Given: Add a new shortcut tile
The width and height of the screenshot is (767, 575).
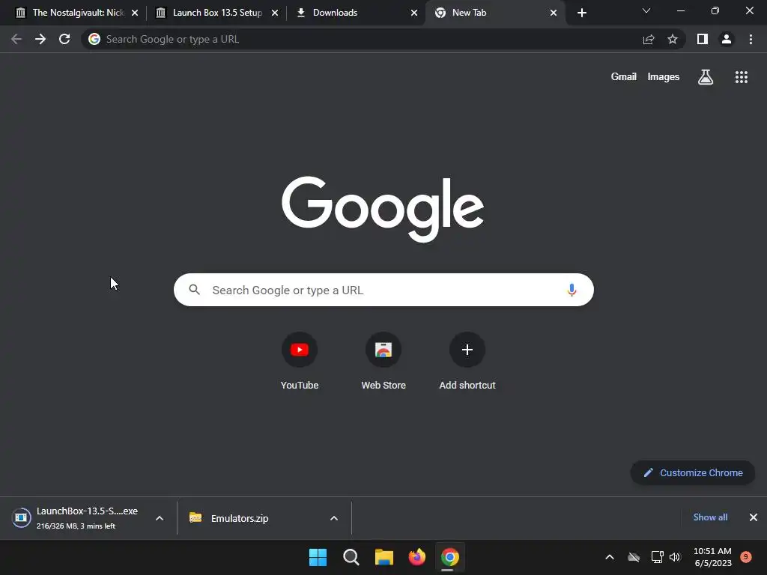Looking at the screenshot, I should (467, 362).
